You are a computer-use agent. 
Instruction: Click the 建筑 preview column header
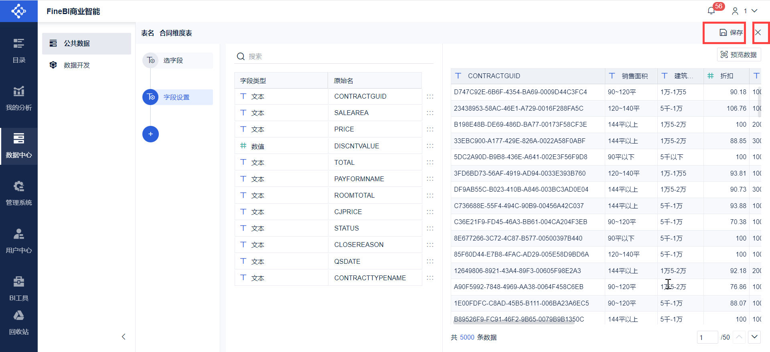click(x=681, y=76)
